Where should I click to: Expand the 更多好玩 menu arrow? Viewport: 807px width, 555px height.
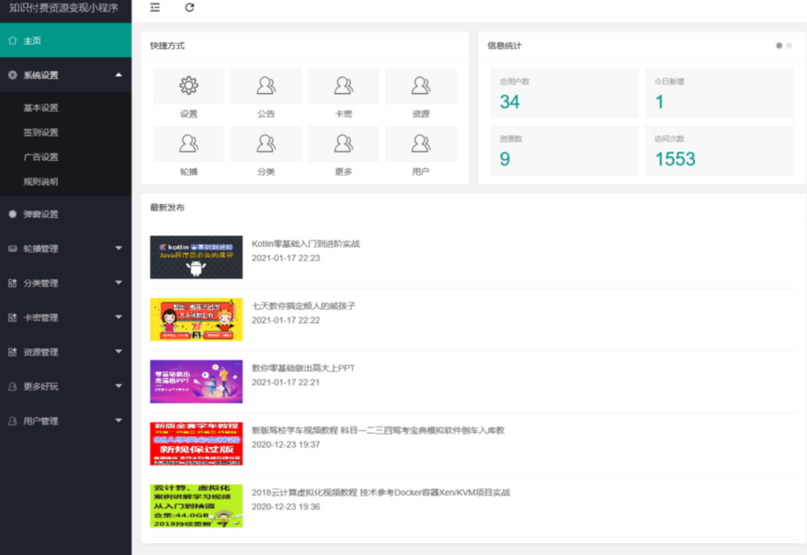point(119,386)
